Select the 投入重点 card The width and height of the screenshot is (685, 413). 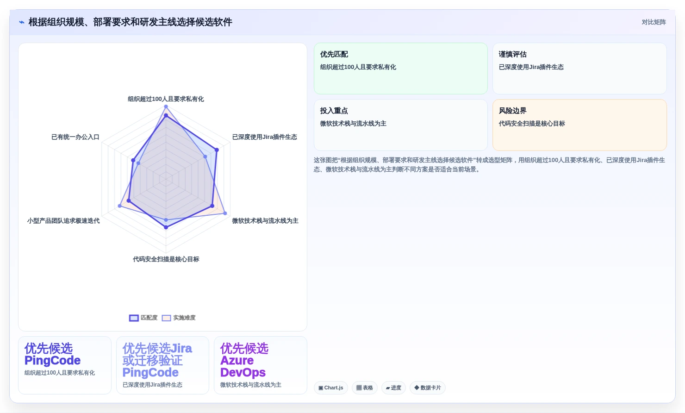[401, 125]
